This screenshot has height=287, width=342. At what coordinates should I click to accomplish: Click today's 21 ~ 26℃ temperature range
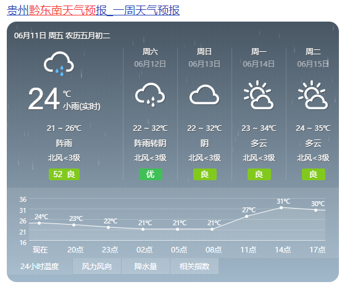[x=64, y=128]
